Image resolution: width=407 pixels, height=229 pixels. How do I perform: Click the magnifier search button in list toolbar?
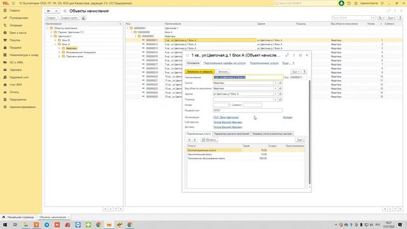tap(380, 18)
